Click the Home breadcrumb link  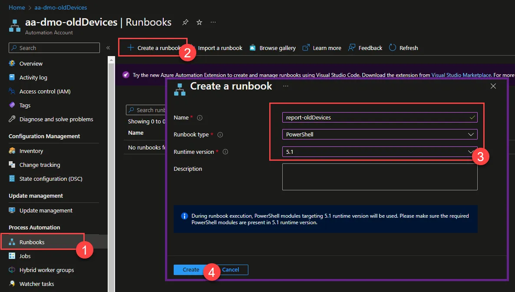tap(17, 7)
